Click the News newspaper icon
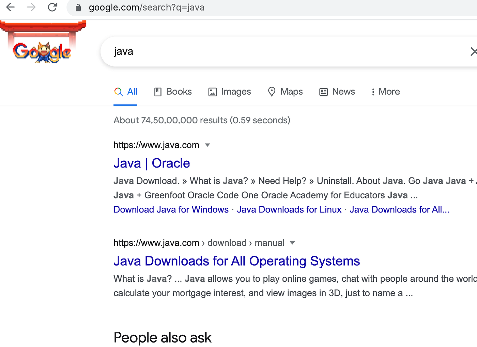Screen dimensions: 477x347 (x=323, y=92)
